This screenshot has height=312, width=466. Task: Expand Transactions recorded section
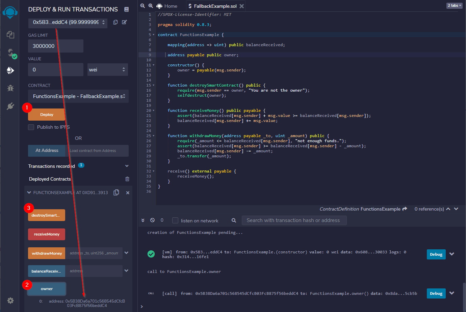pyautogui.click(x=127, y=166)
